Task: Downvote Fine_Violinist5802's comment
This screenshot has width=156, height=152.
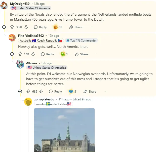Action: point(33,54)
